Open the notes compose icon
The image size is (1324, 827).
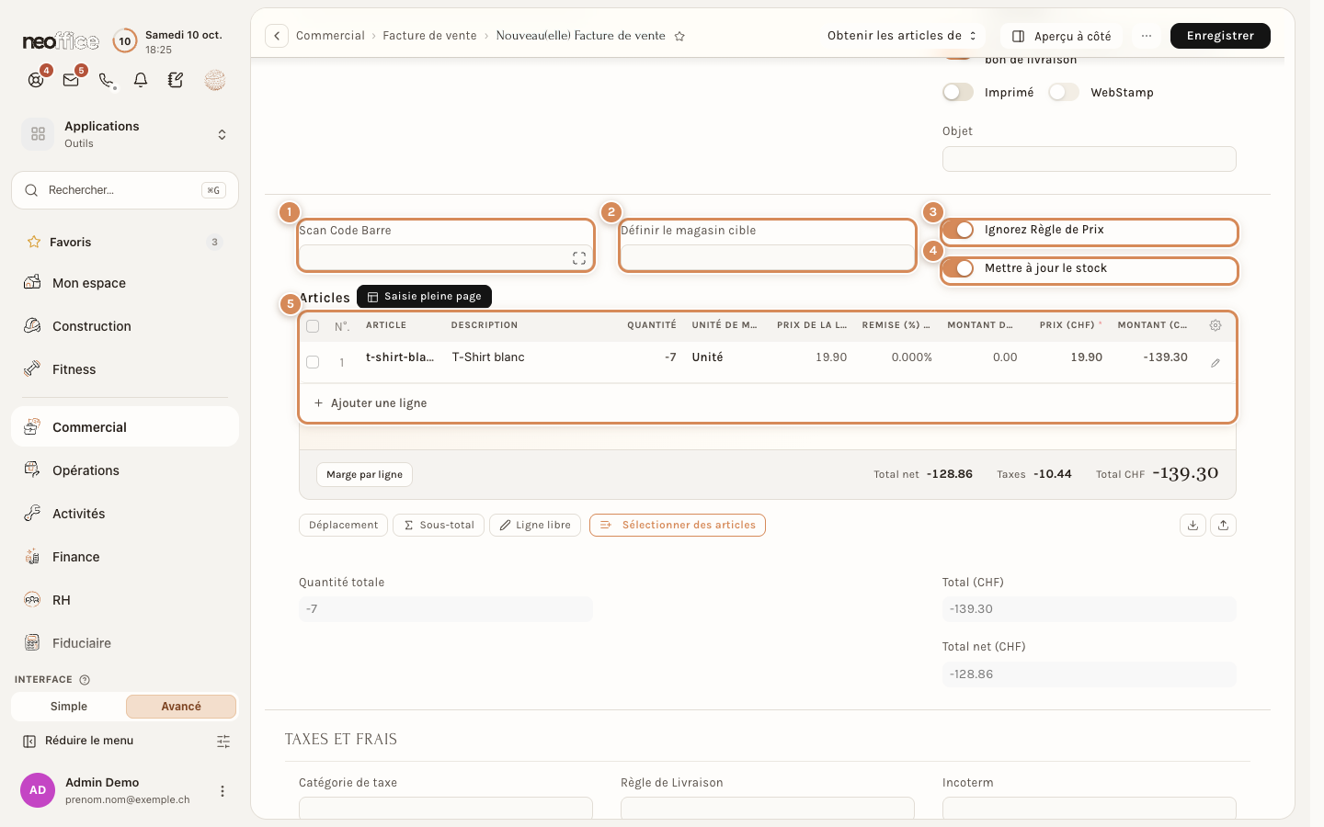[x=176, y=80]
